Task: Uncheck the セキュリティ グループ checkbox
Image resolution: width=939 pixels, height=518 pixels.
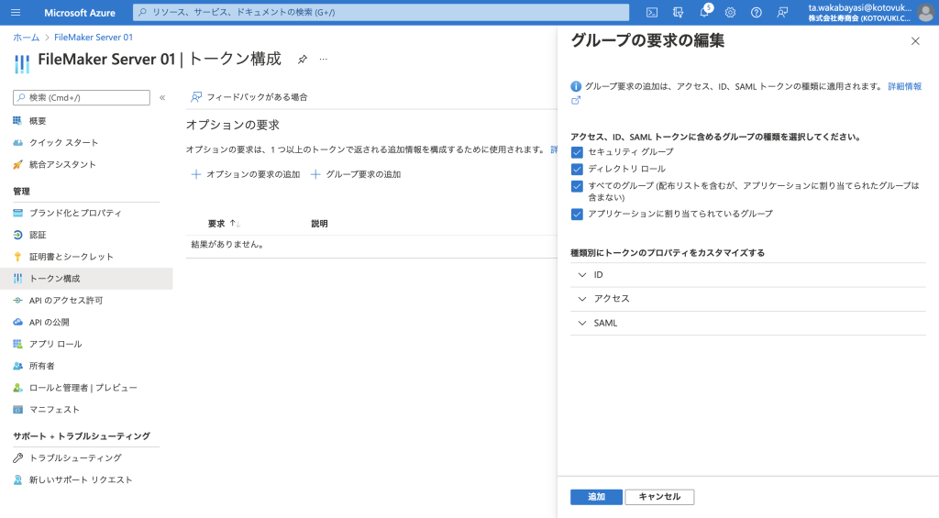Action: pyautogui.click(x=577, y=152)
